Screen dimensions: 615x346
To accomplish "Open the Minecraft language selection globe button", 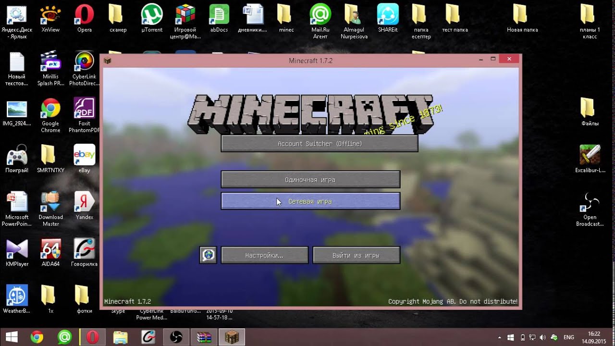I will tap(208, 255).
